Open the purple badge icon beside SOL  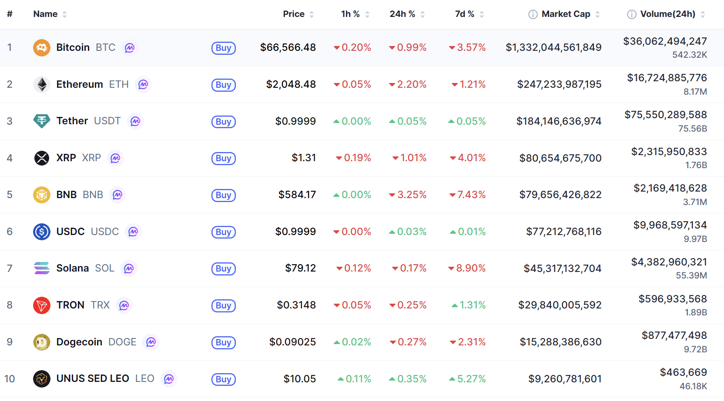click(x=129, y=268)
